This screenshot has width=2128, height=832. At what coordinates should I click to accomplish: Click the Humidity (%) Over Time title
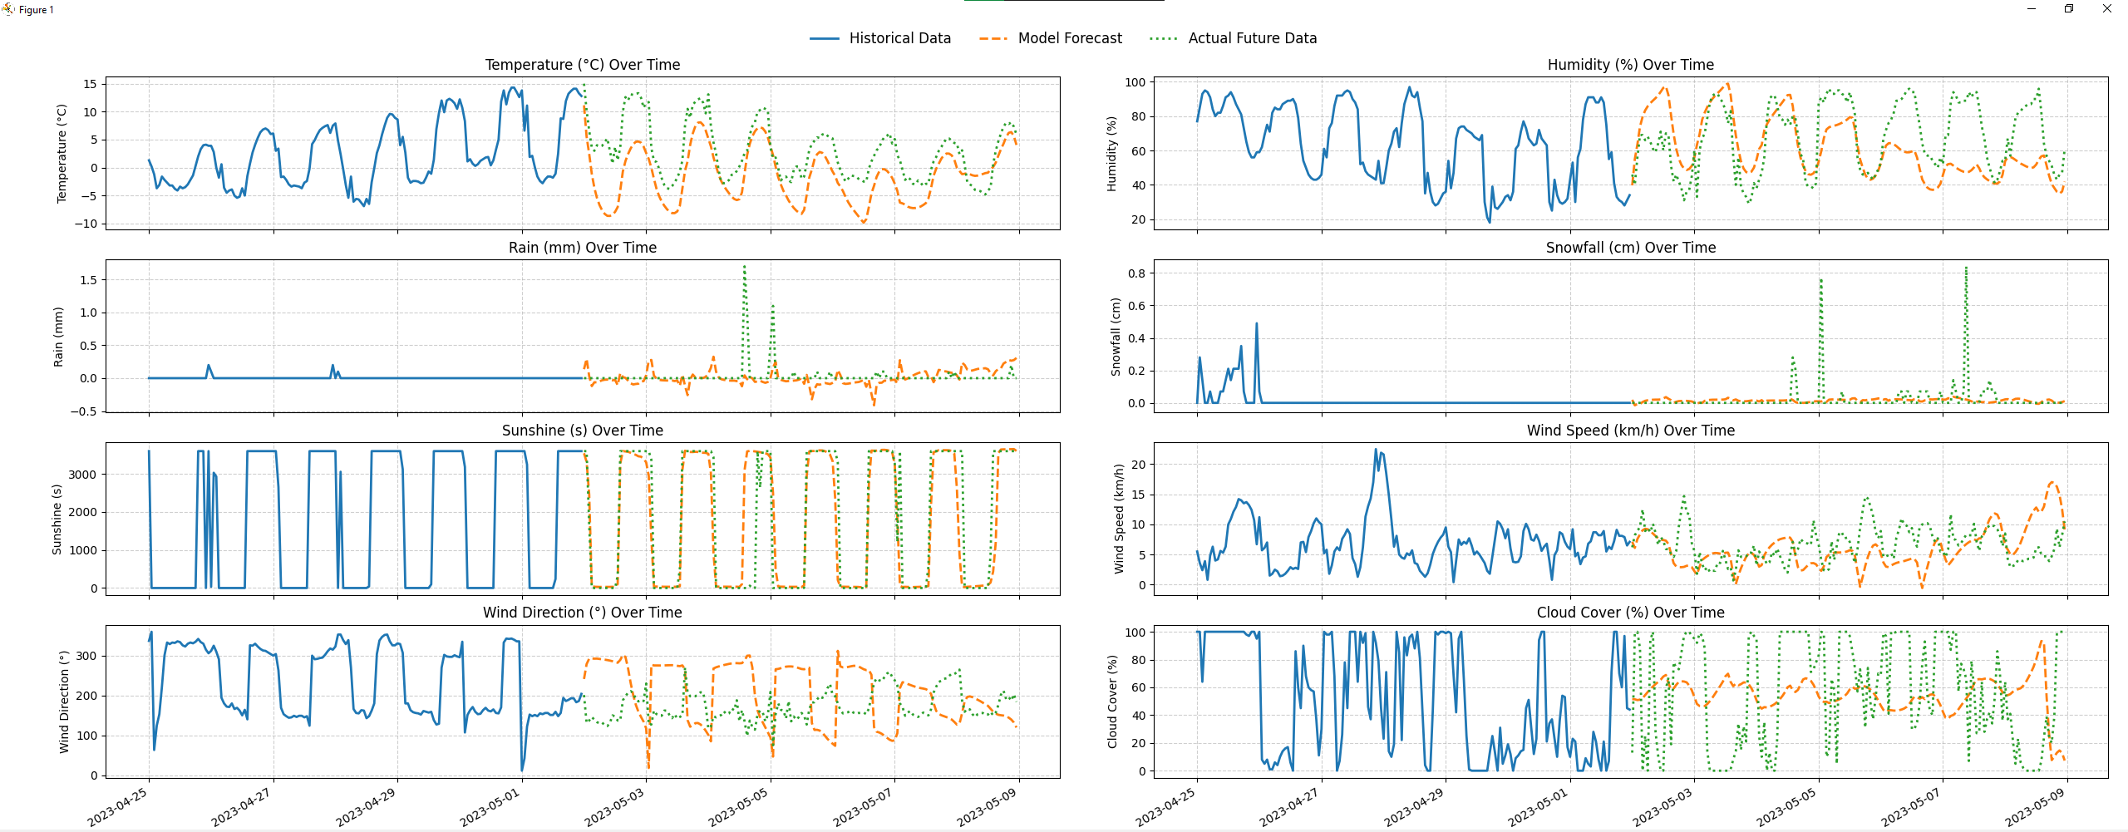click(x=1630, y=65)
